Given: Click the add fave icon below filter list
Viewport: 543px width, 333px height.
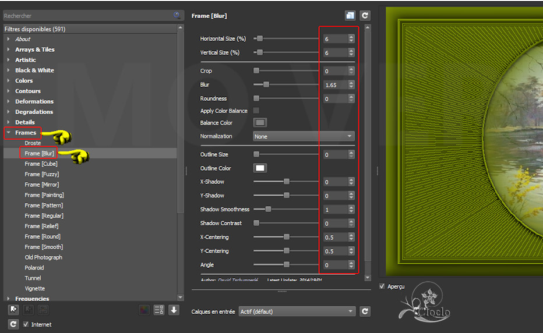Looking at the screenshot, I should 13,310.
